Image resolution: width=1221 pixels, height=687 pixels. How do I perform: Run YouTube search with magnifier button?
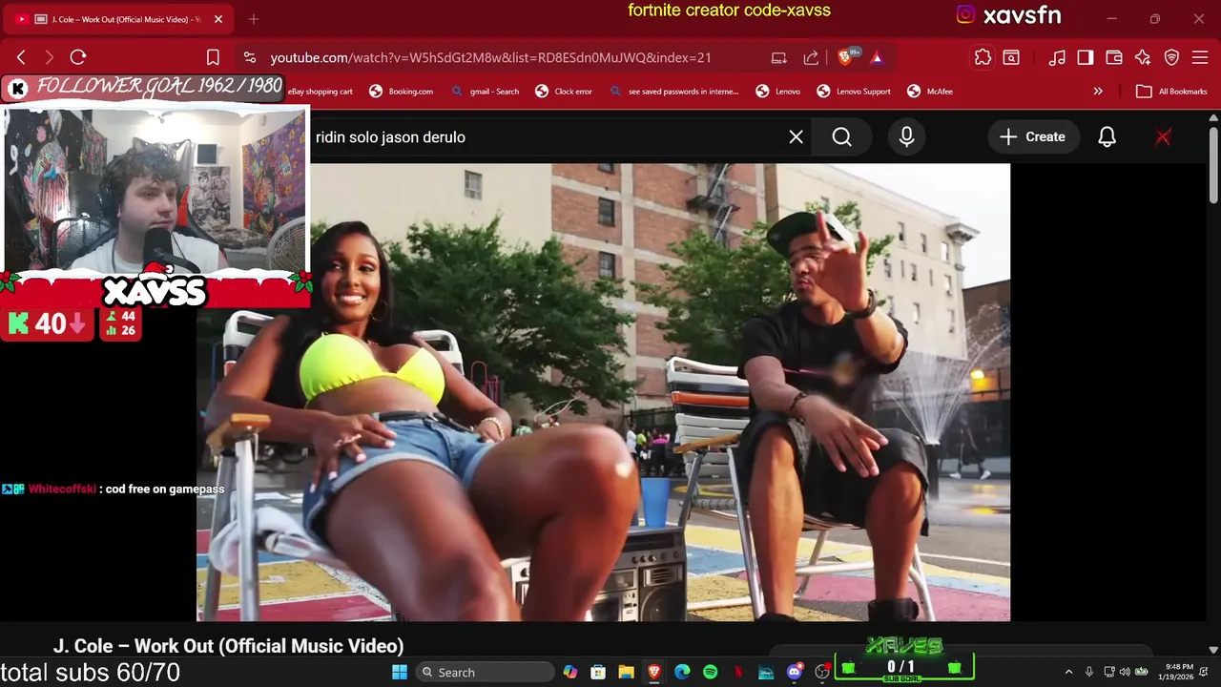pos(841,137)
